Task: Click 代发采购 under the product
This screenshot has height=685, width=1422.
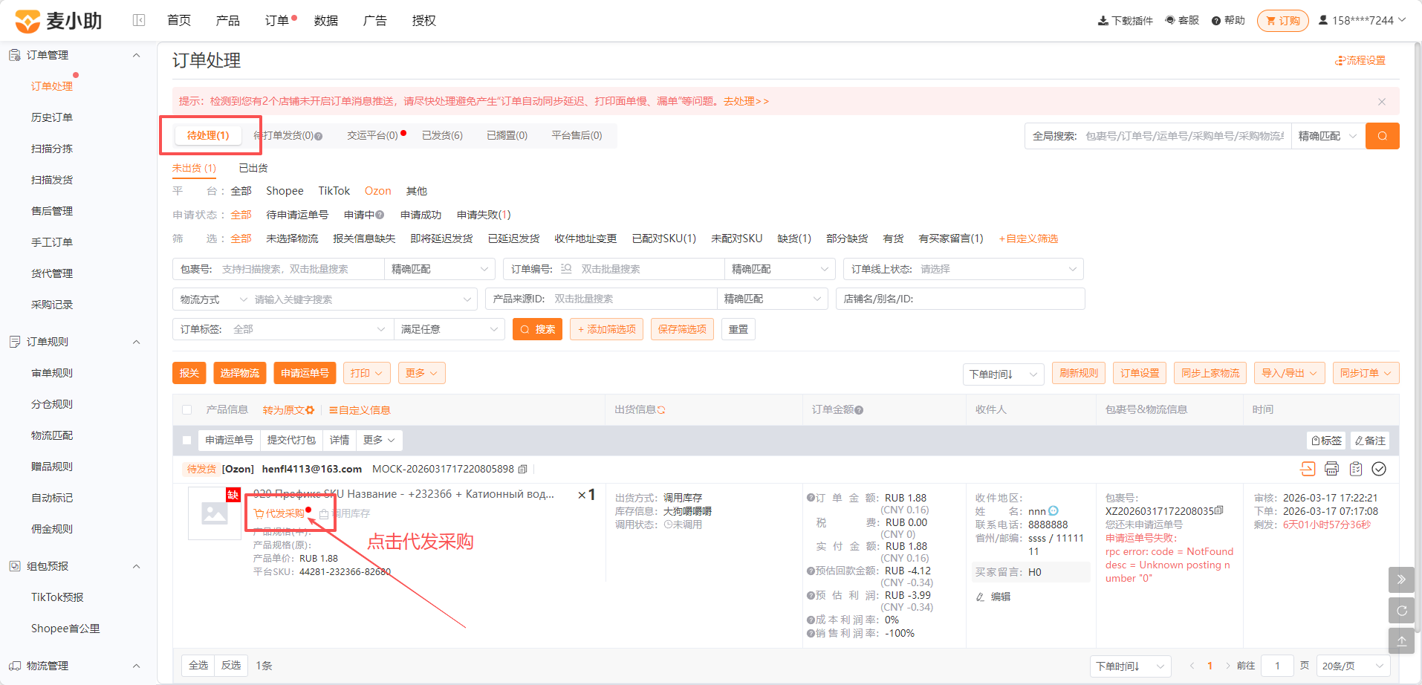Action: pos(279,513)
